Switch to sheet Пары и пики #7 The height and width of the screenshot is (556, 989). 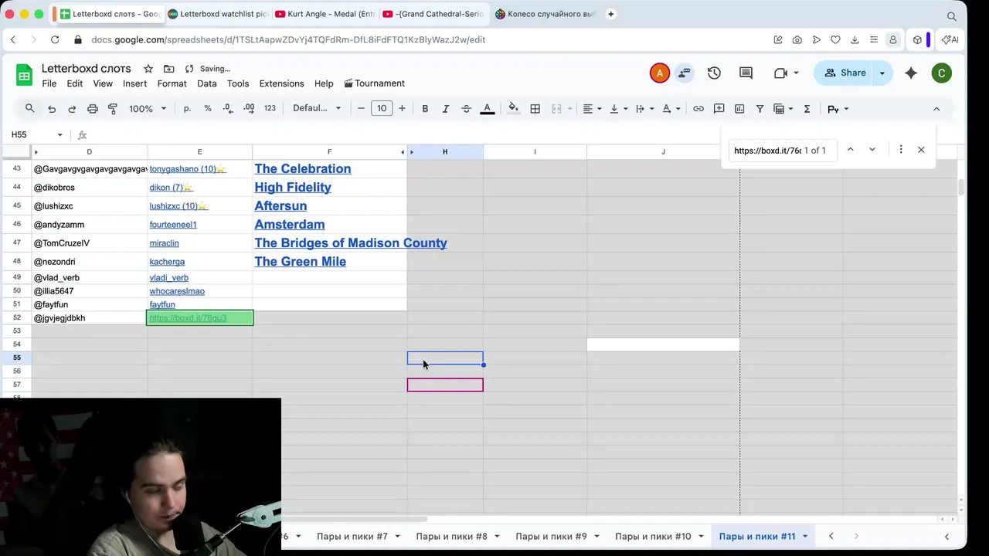coord(352,536)
